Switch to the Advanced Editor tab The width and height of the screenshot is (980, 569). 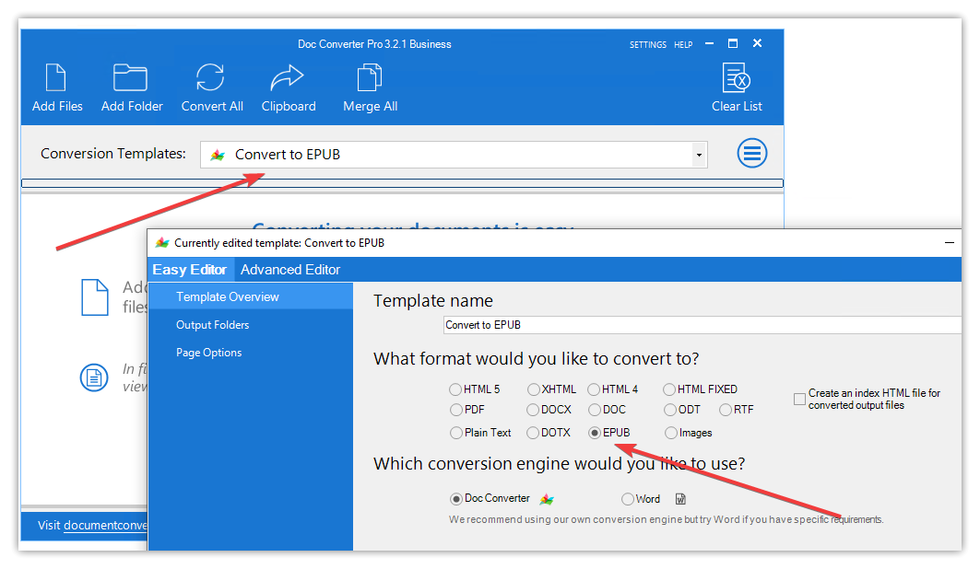pyautogui.click(x=290, y=270)
